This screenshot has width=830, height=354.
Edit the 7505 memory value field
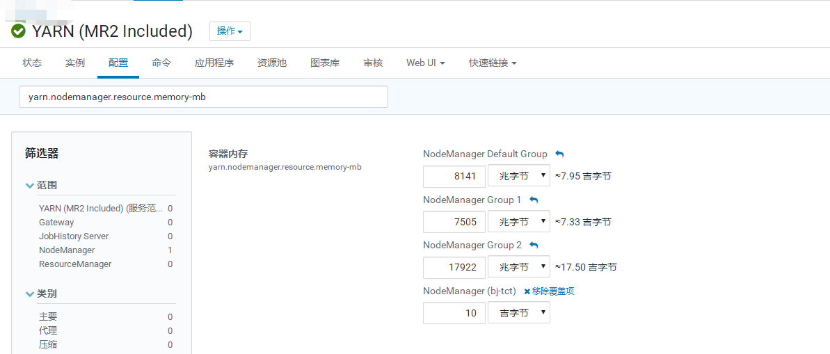(454, 222)
